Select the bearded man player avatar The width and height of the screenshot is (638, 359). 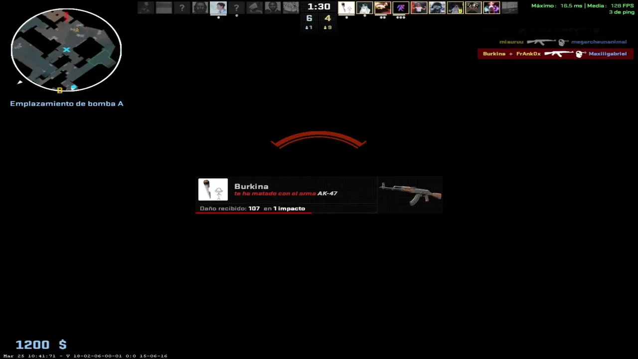pyautogui.click(x=200, y=7)
